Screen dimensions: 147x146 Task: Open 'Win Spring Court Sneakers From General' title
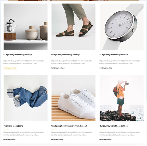pyautogui.click(x=69, y=126)
